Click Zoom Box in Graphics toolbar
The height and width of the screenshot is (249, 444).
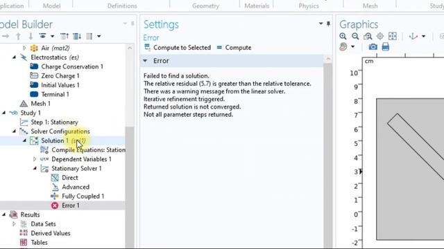pos(368,36)
